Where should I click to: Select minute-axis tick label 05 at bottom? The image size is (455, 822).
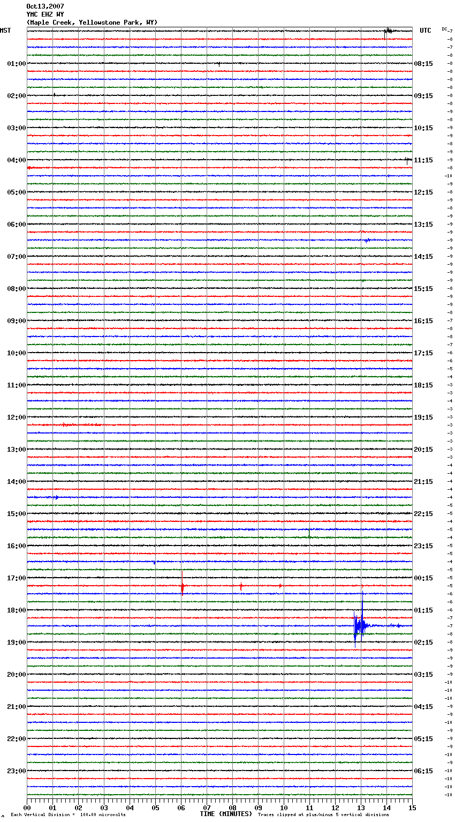pyautogui.click(x=156, y=808)
